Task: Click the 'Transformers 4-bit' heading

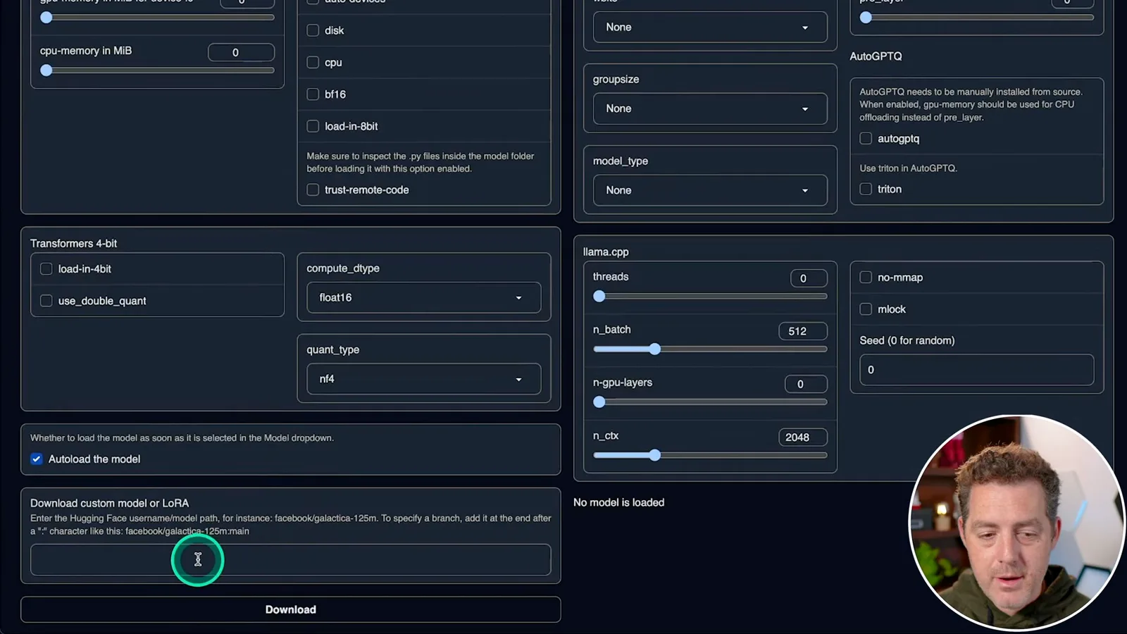Action: pyautogui.click(x=73, y=243)
